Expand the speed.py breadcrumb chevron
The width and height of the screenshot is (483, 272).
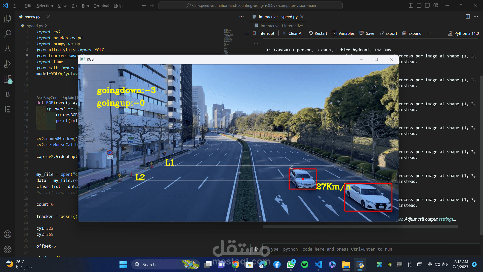click(46, 26)
